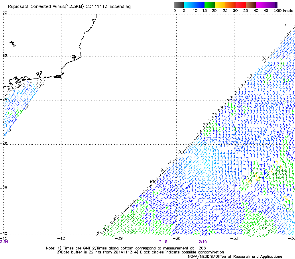Click the 'Data buffer is 22 hrs' note line
Viewport: 295px width, 259px height.
(x=140, y=252)
